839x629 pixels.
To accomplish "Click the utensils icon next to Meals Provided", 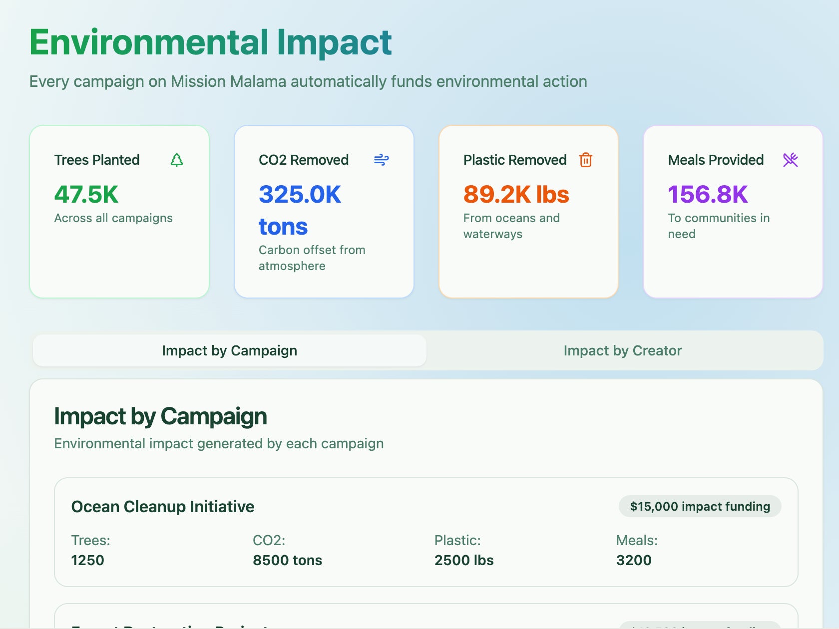I will tap(791, 160).
